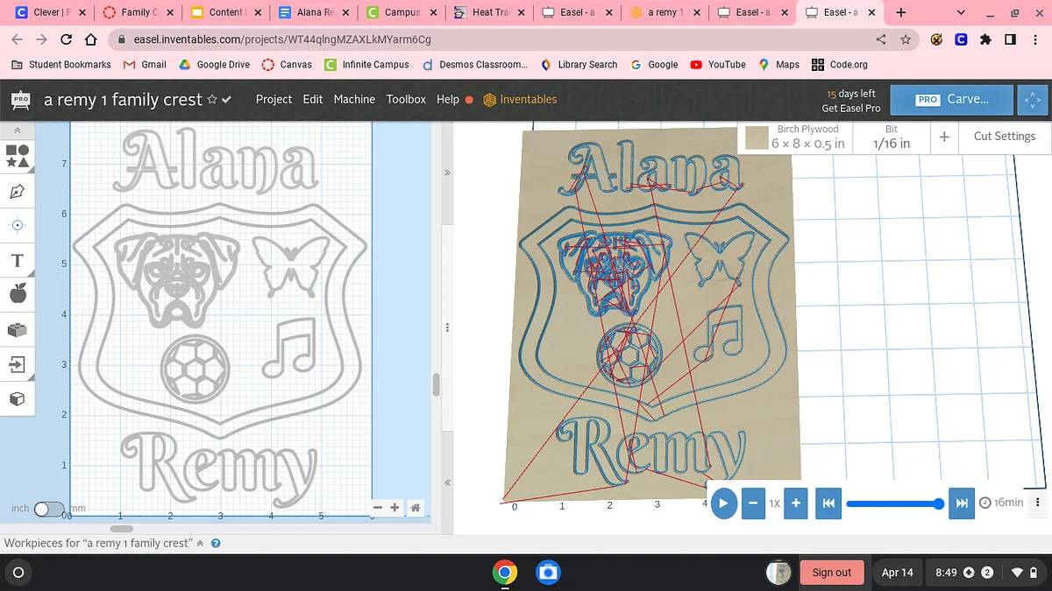This screenshot has height=591, width=1052.
Task: Click the 3D box icon in sidebar
Action: point(18,399)
